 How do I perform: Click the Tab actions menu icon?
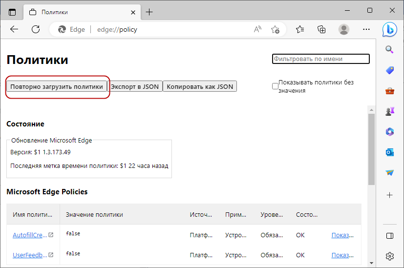(12, 12)
